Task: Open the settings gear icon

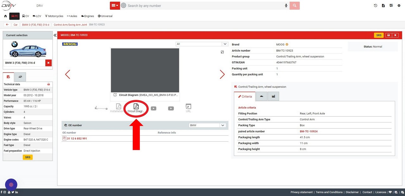Action: coord(399,6)
